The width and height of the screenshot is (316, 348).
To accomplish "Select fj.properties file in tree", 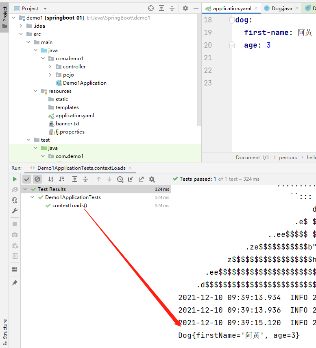I will click(70, 132).
